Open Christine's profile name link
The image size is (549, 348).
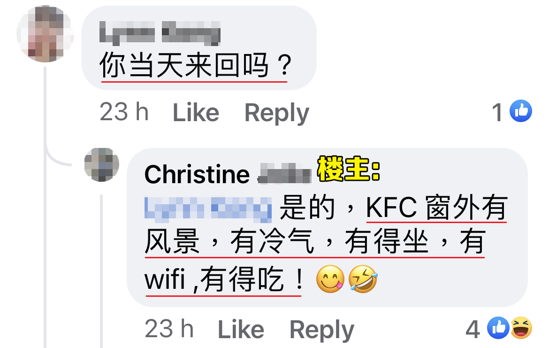(x=228, y=174)
